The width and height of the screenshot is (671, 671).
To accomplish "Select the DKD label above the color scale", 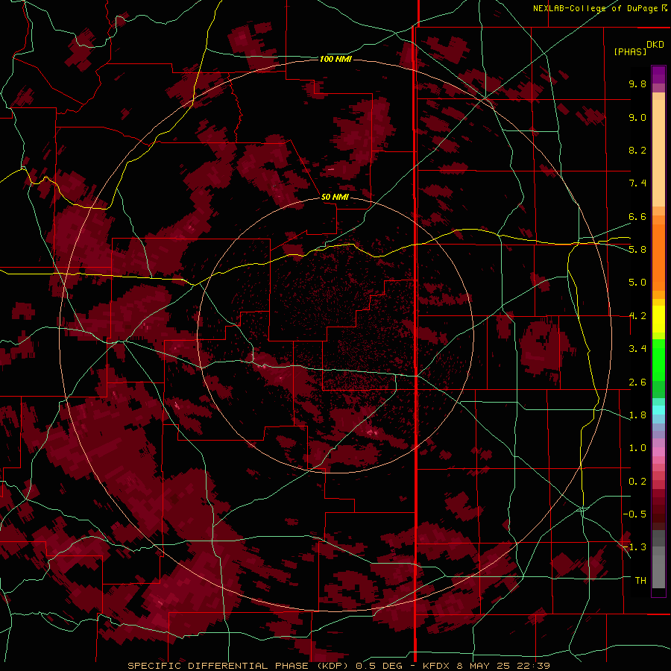I will [655, 45].
